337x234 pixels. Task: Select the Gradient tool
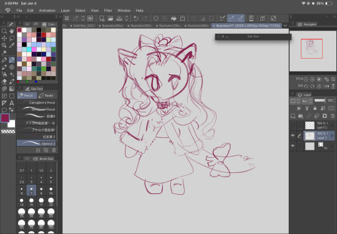[x=12, y=89]
